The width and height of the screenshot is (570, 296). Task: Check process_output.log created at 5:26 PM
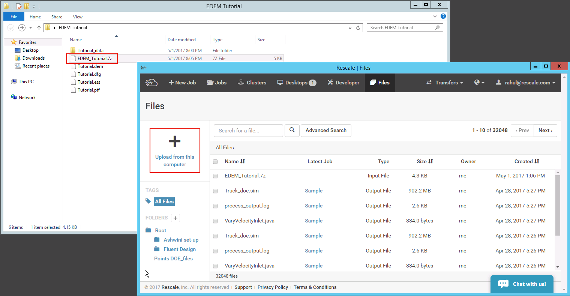click(x=215, y=251)
